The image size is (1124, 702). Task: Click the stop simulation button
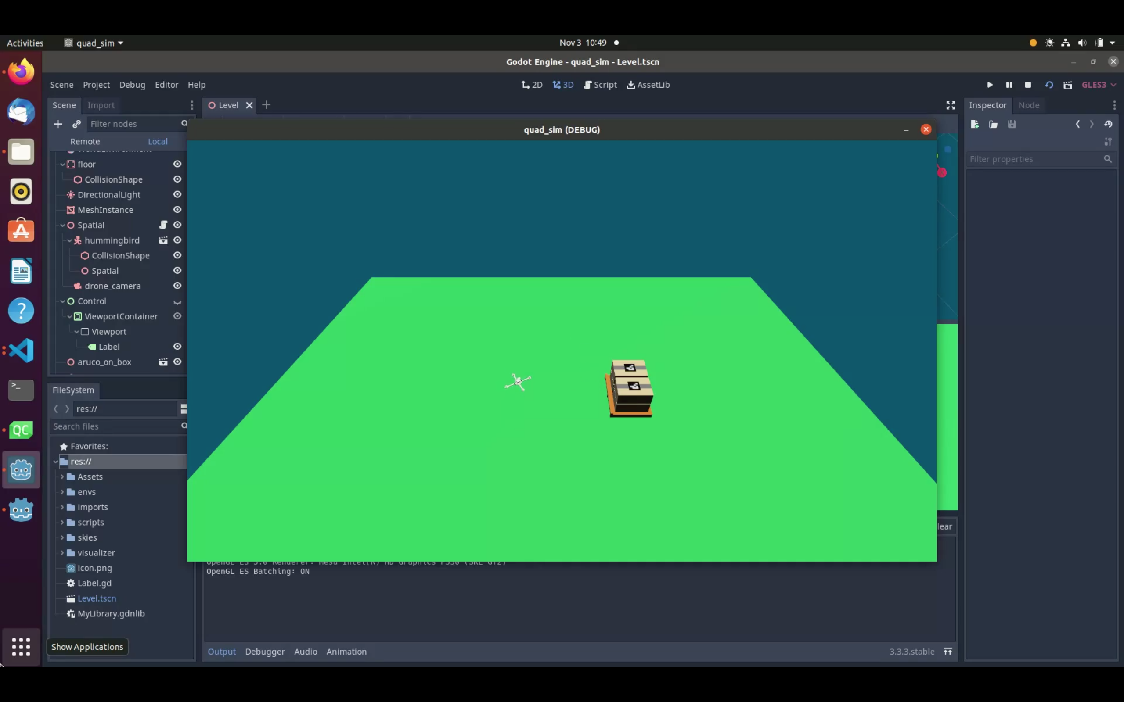[x=1028, y=84]
